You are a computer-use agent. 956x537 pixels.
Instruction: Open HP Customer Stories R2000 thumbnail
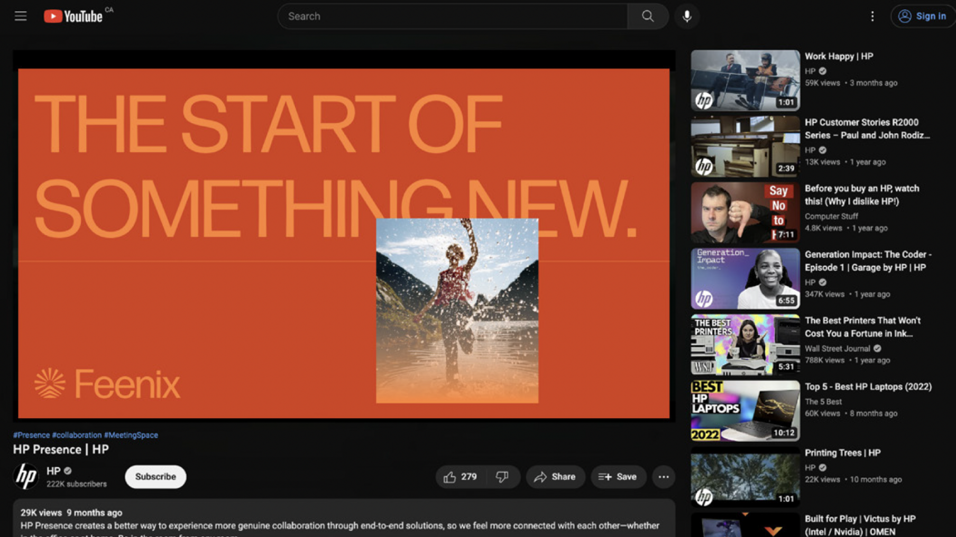[x=745, y=146]
